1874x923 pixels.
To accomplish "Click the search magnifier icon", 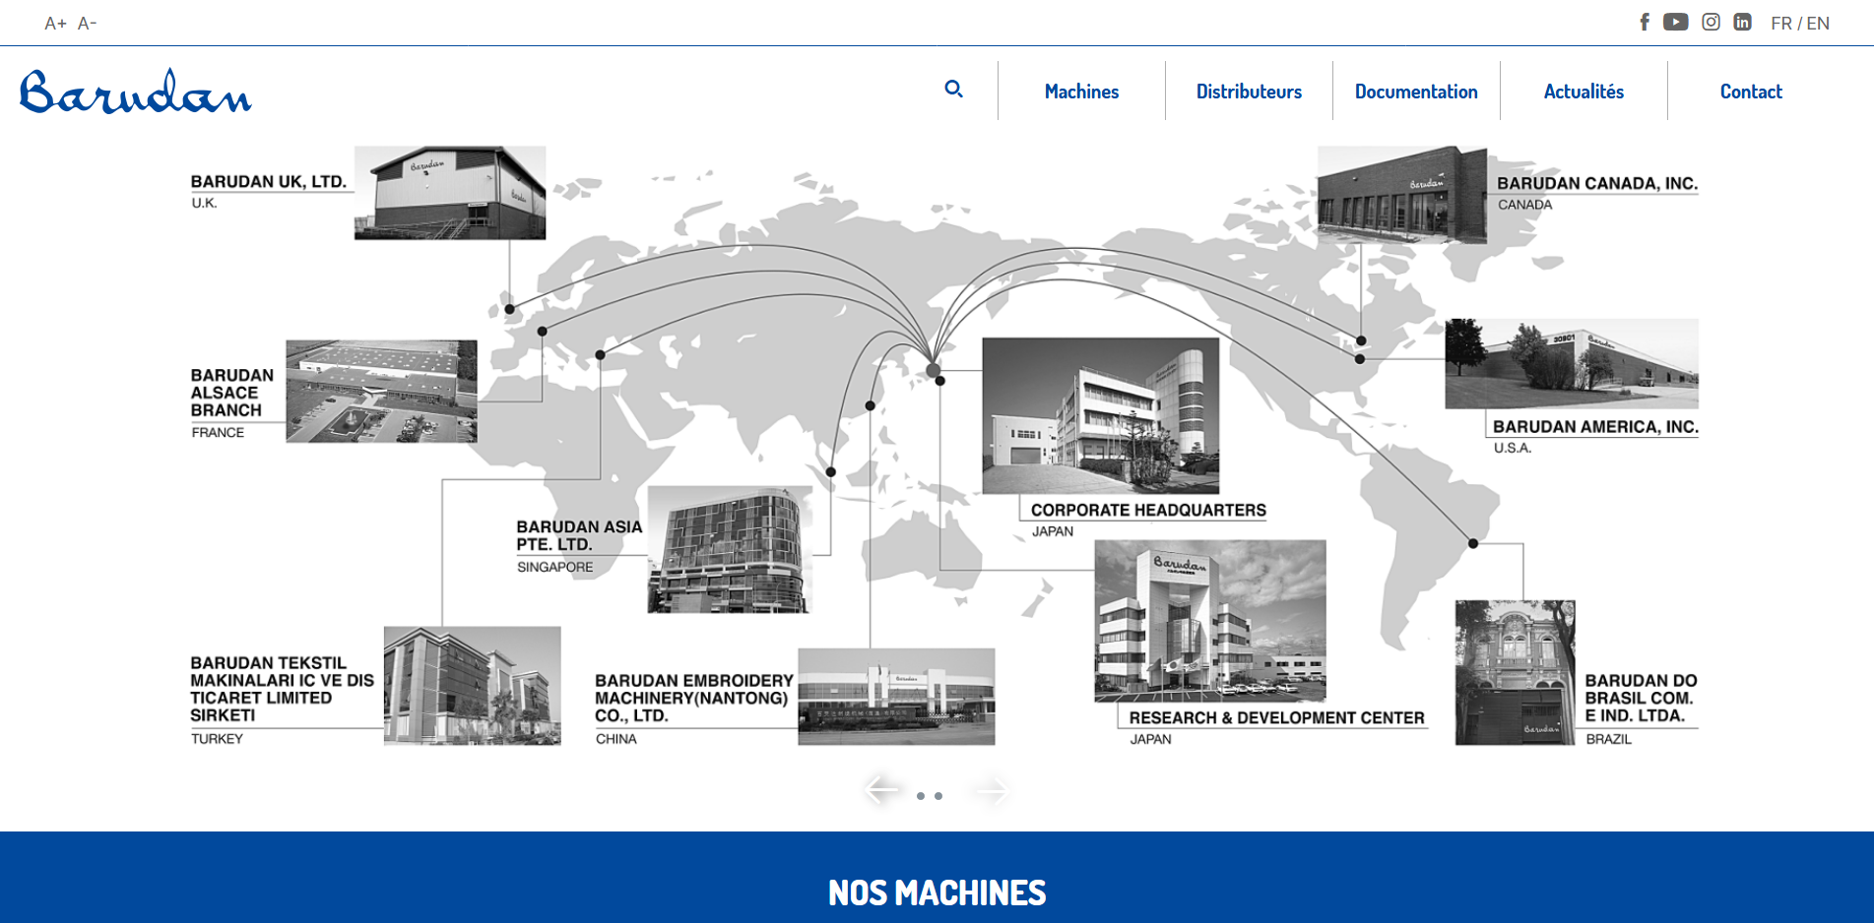I will [953, 89].
